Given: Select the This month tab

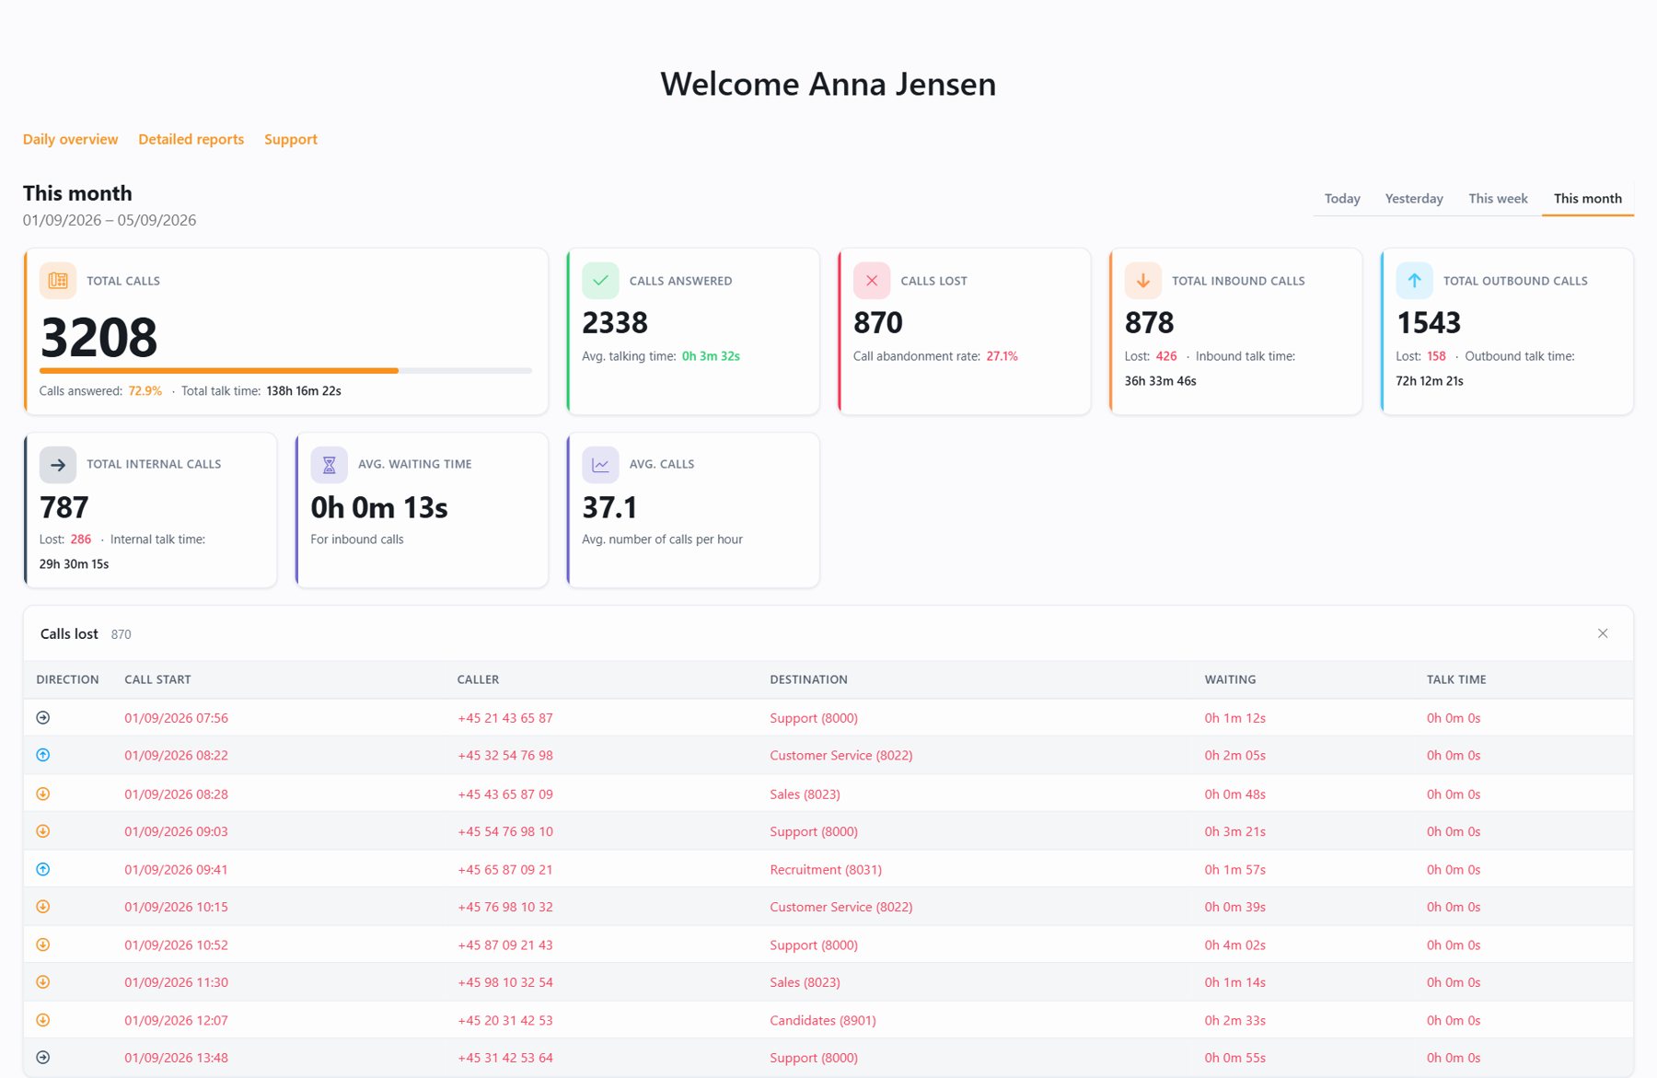Looking at the screenshot, I should (1588, 199).
